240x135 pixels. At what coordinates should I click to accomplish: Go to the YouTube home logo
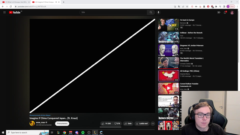coord(15,12)
